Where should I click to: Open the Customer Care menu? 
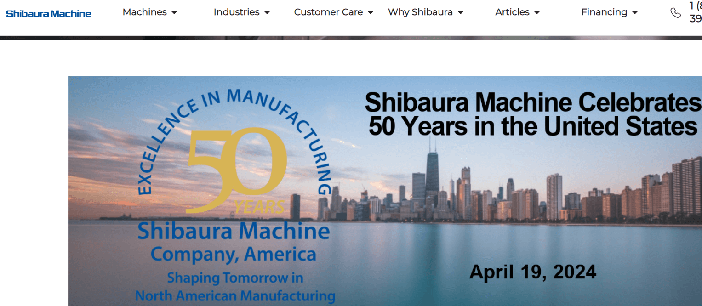[333, 12]
